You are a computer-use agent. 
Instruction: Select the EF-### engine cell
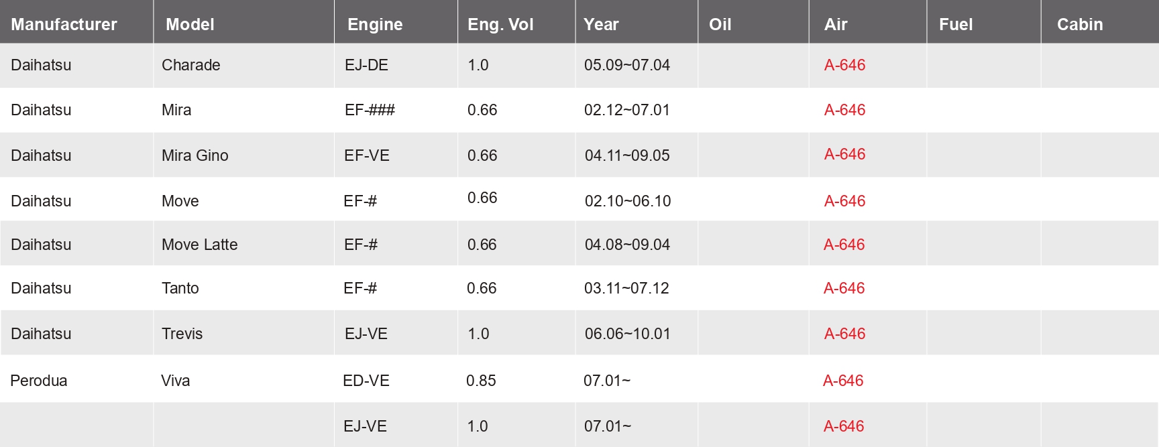(x=370, y=110)
